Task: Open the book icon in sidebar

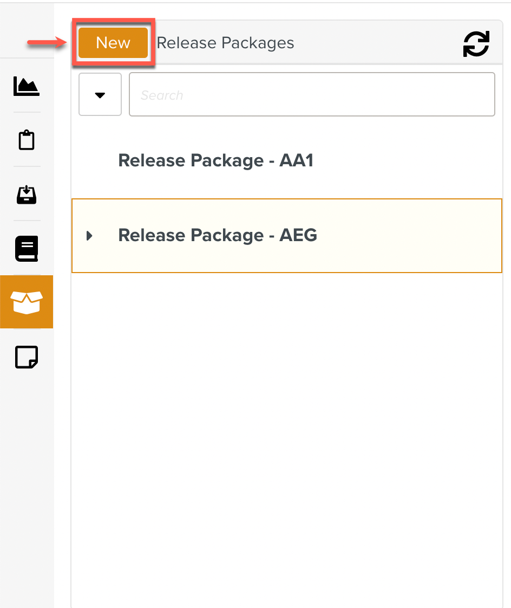Action: pyautogui.click(x=27, y=249)
